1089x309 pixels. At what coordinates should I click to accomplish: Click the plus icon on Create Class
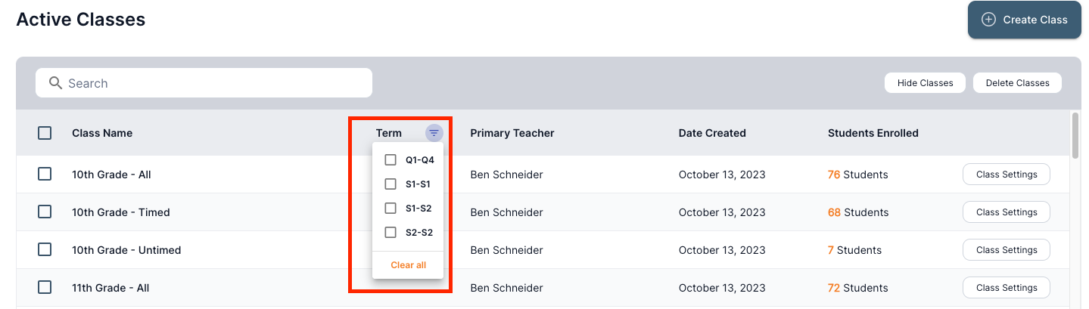click(x=988, y=20)
